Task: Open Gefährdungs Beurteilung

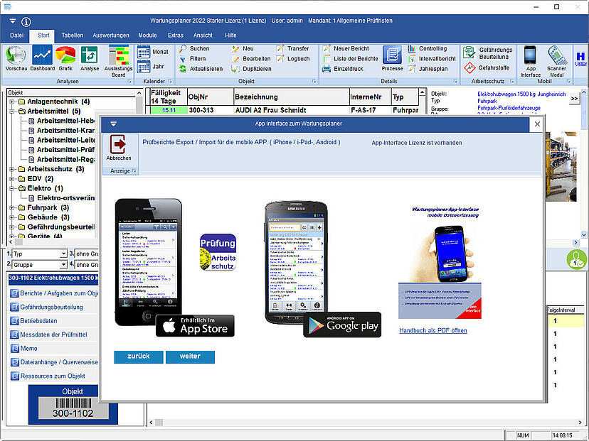Action: click(x=487, y=53)
